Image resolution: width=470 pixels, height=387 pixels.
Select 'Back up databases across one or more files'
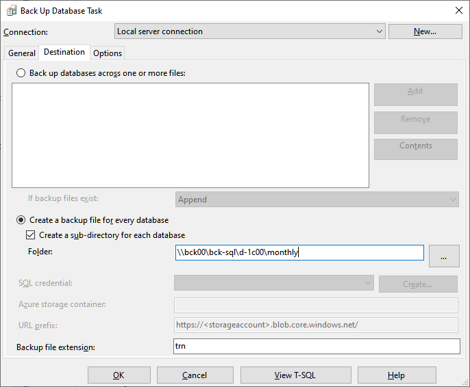(x=21, y=73)
